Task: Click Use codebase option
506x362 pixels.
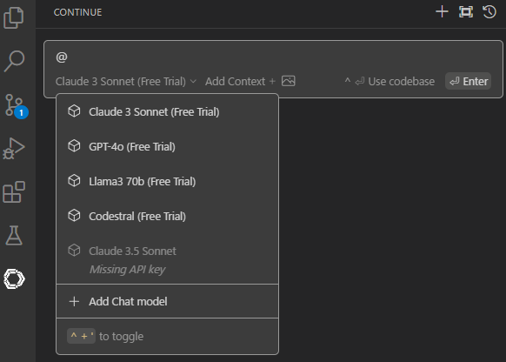Action: [389, 82]
